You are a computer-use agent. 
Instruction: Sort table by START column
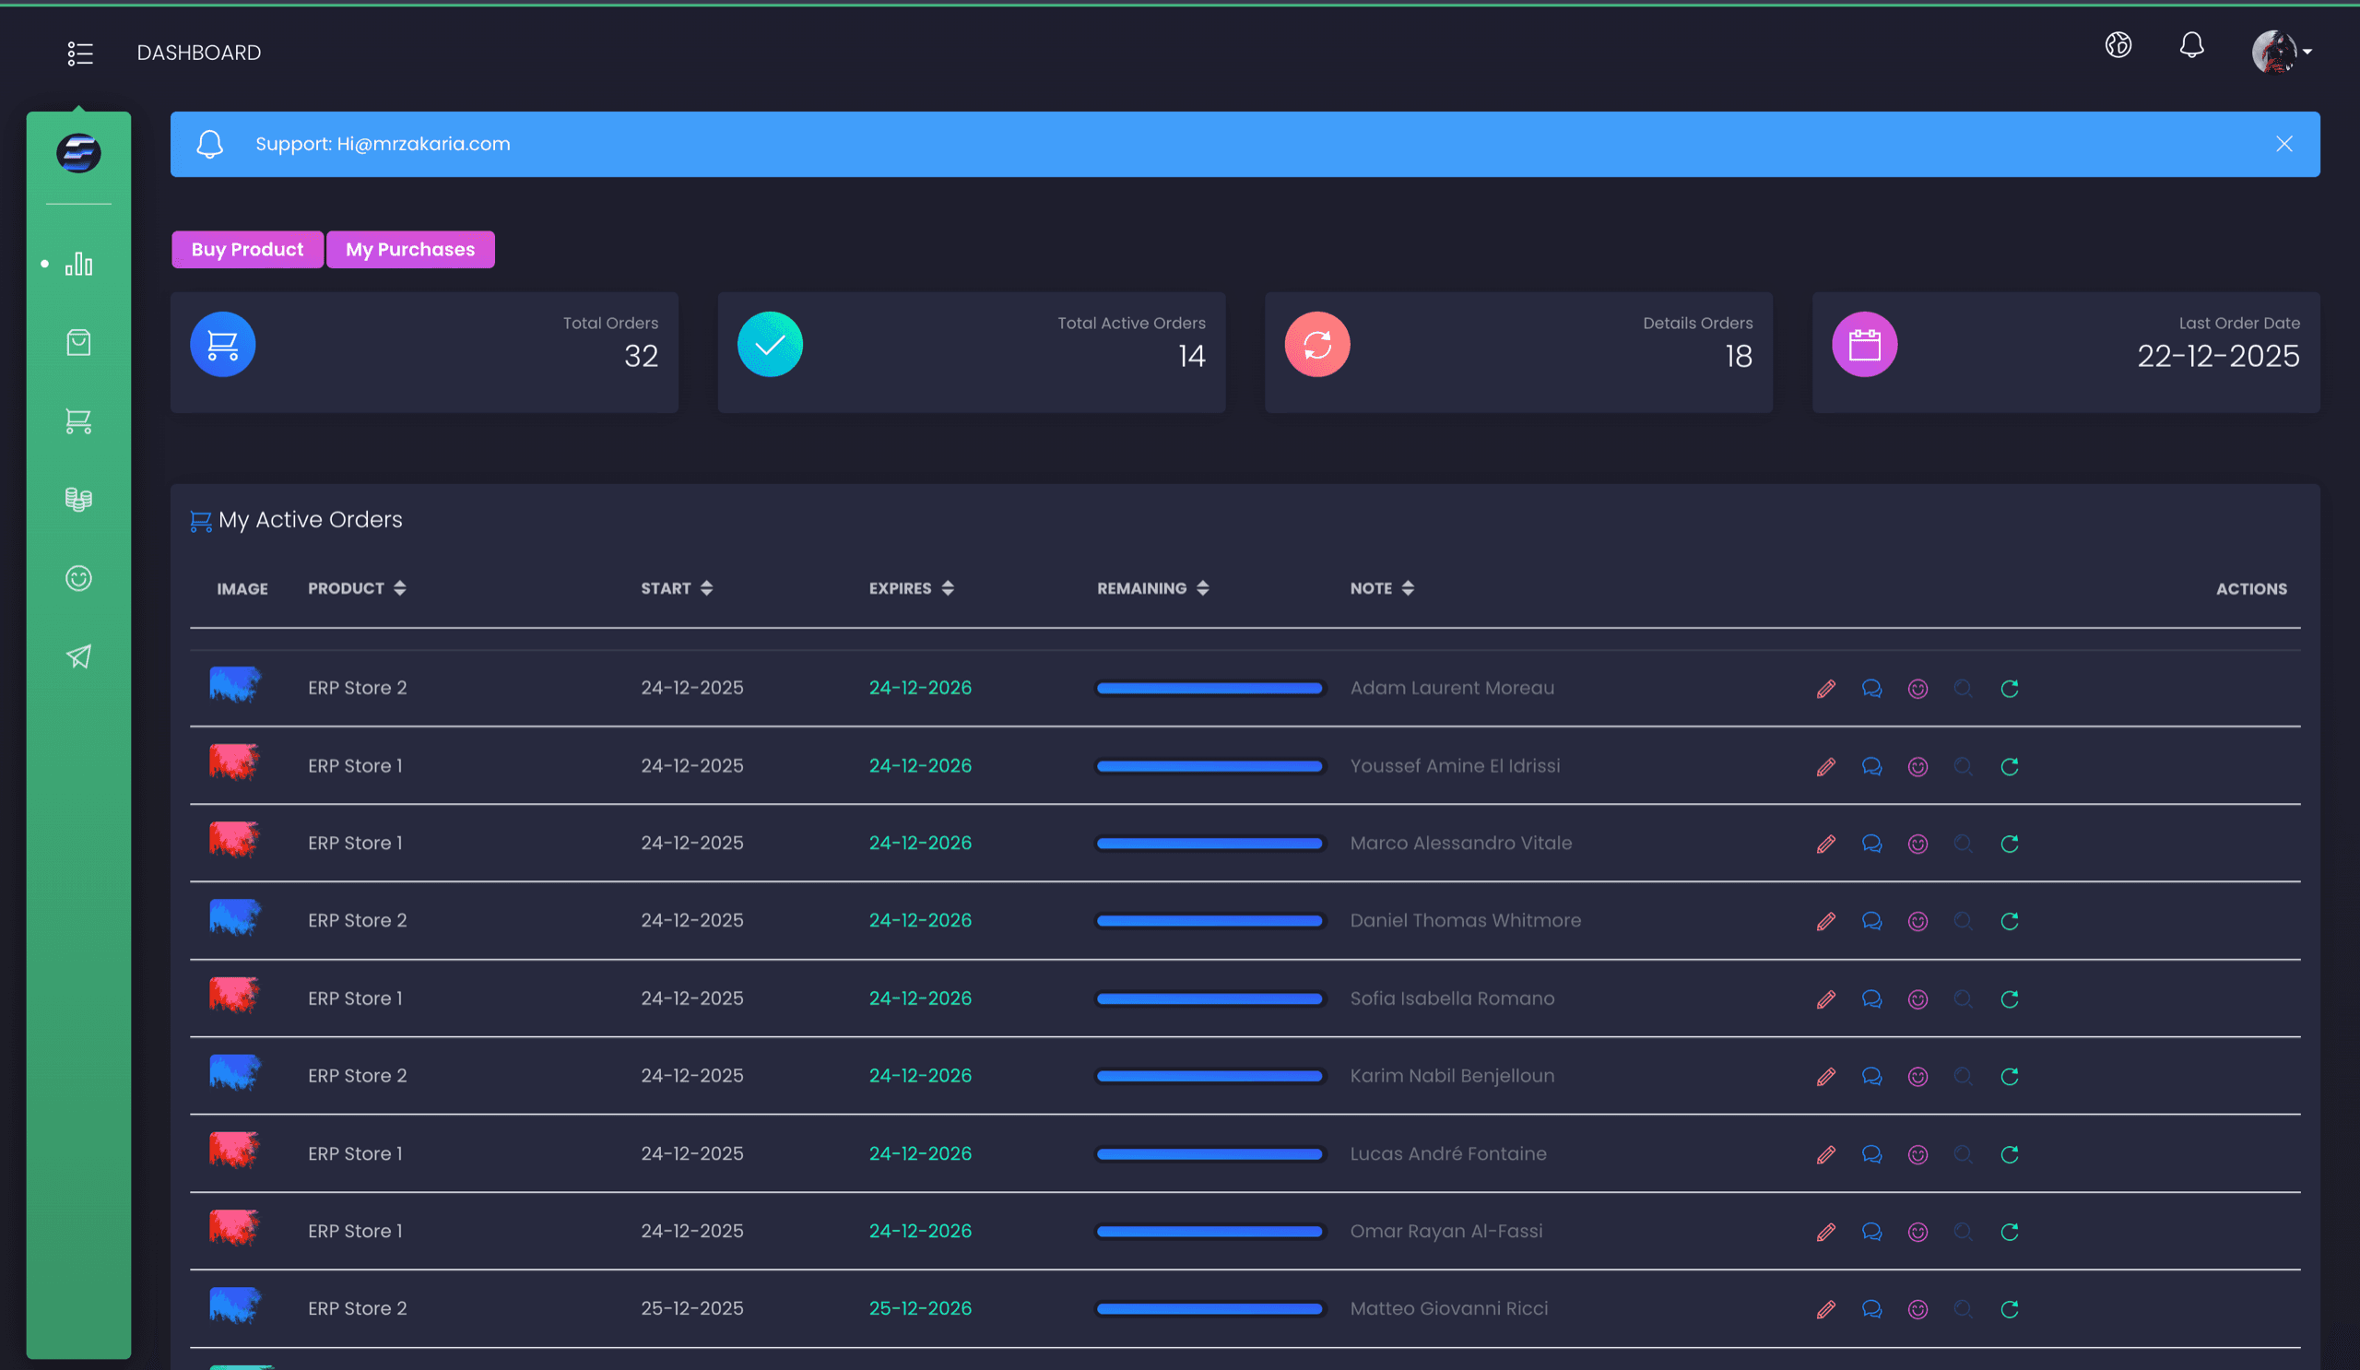tap(676, 588)
